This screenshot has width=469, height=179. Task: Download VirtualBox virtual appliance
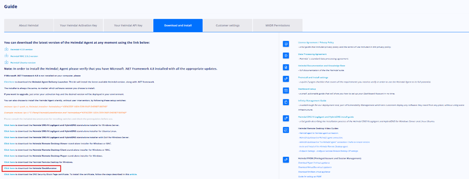coord(314,167)
